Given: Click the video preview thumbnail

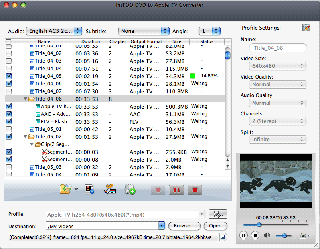Looking at the screenshot, I should 275,181.
